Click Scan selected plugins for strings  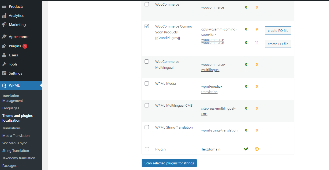pos(169,163)
